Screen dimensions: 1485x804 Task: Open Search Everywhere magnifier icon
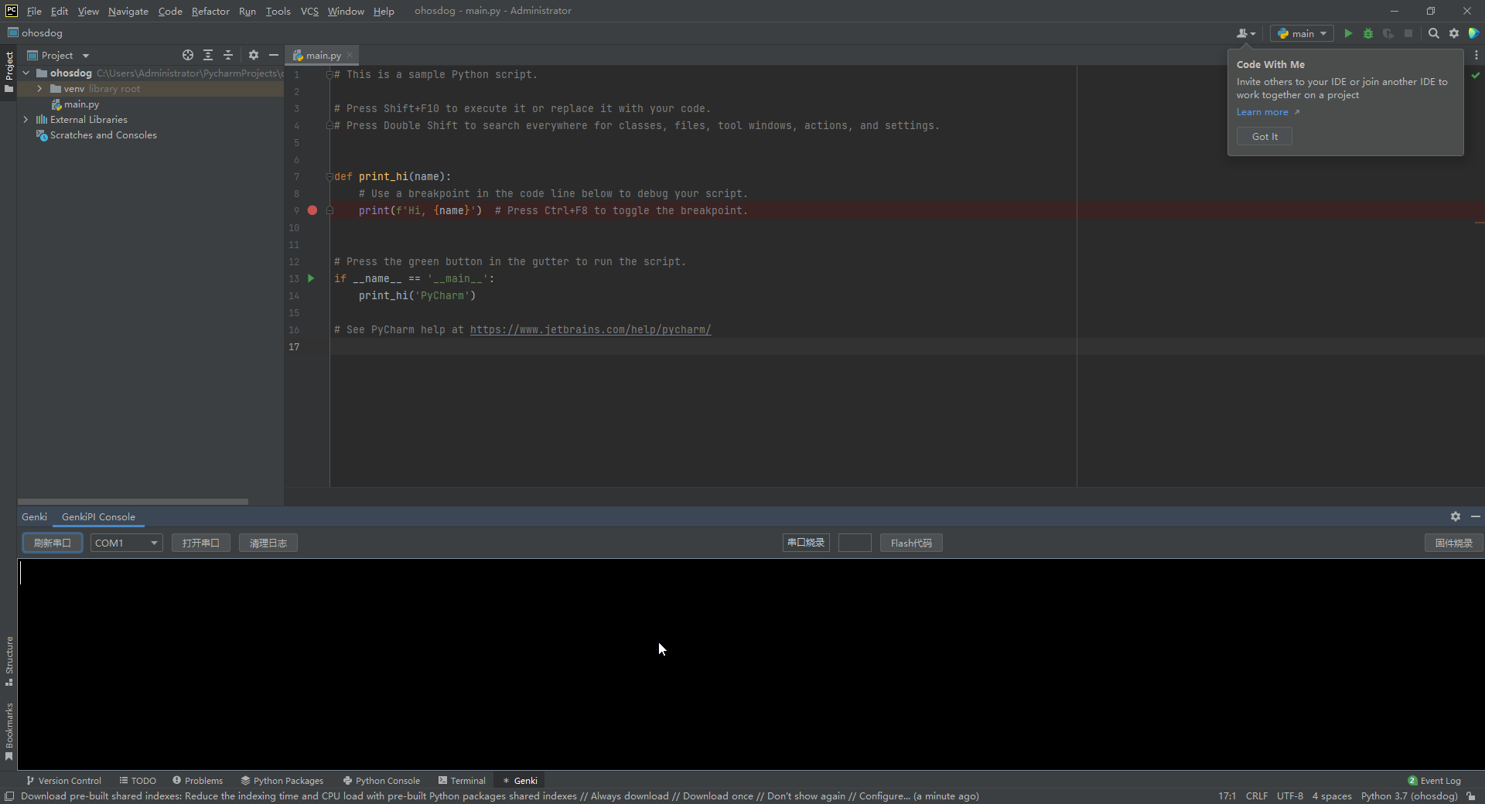click(x=1434, y=33)
